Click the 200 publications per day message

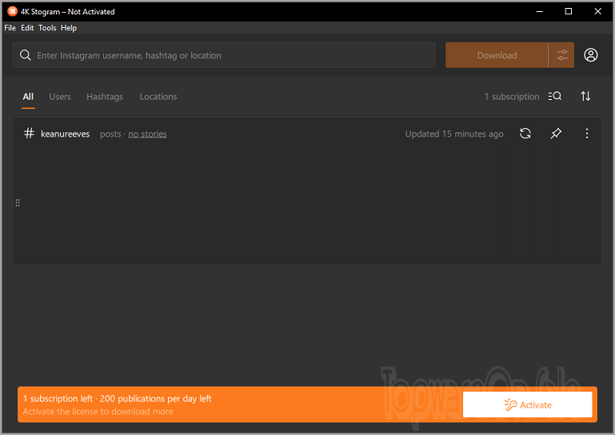coord(155,398)
